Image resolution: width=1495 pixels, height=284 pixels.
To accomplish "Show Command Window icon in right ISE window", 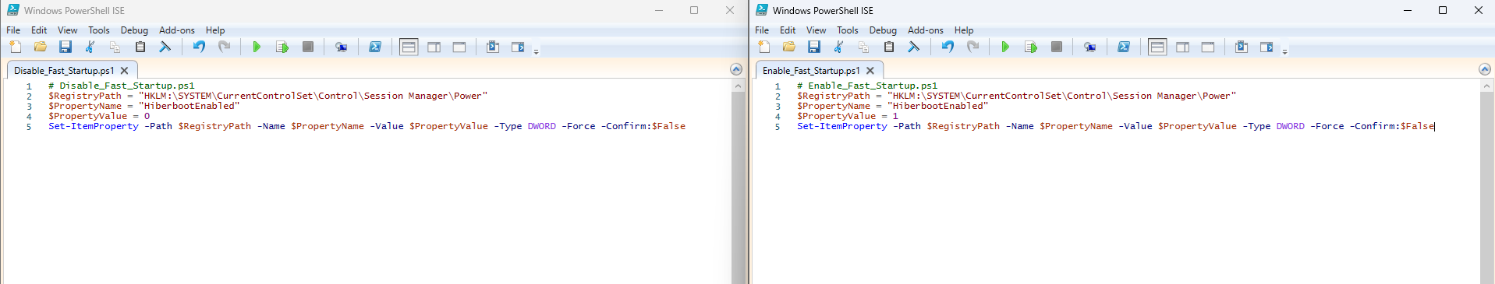I will (x=1242, y=47).
